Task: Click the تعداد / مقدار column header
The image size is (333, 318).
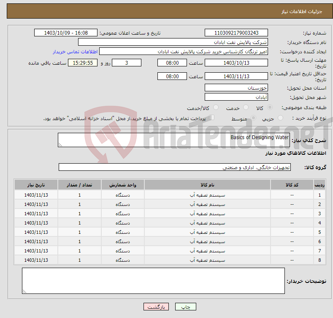Action: [x=79, y=185]
